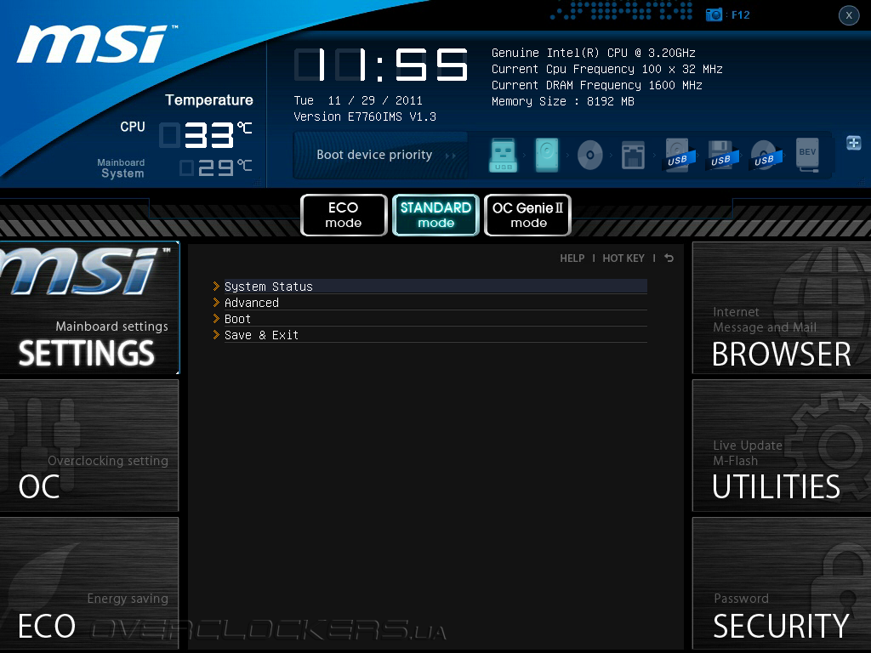Click the date Tue 11 / 29 / 2011
871x653 pixels.
(x=358, y=100)
